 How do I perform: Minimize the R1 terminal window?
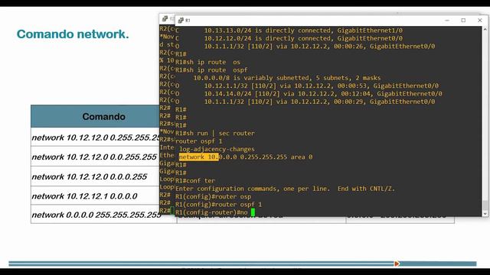click(x=447, y=21)
